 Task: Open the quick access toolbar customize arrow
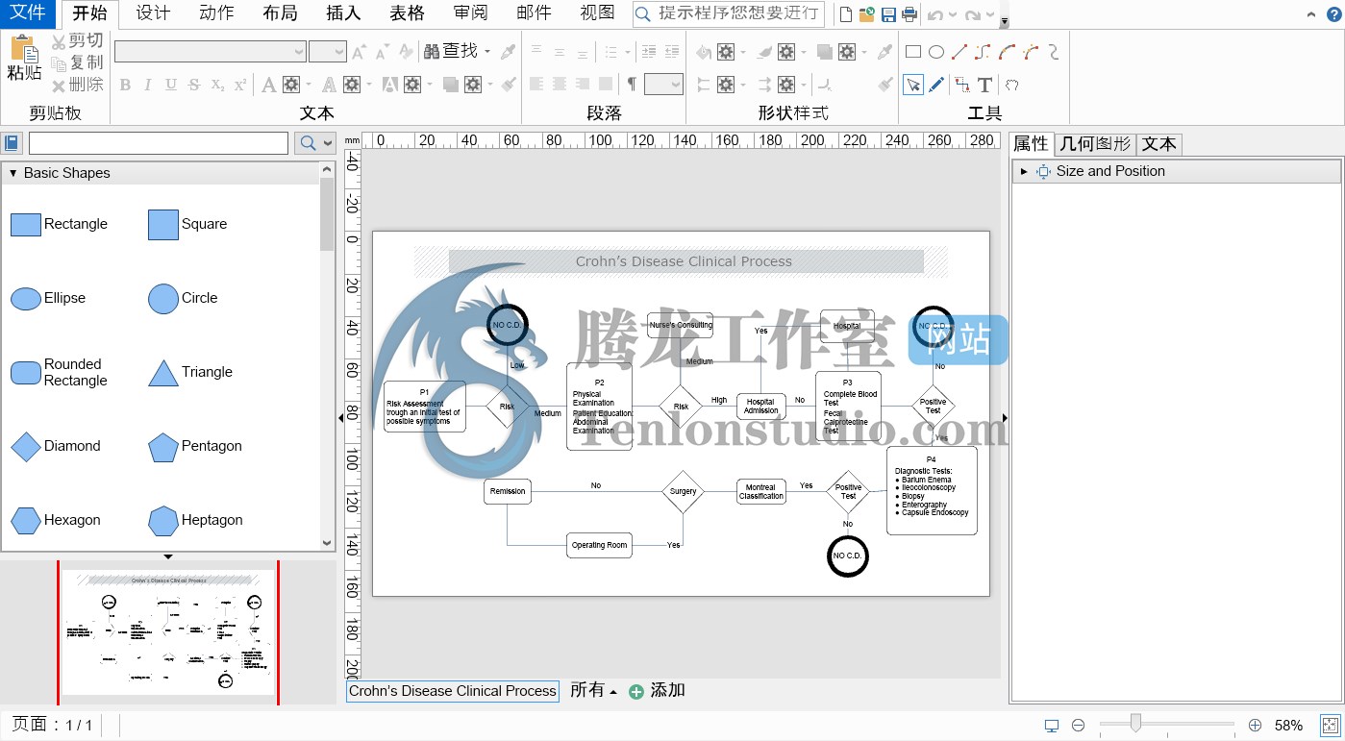pyautogui.click(x=1005, y=21)
